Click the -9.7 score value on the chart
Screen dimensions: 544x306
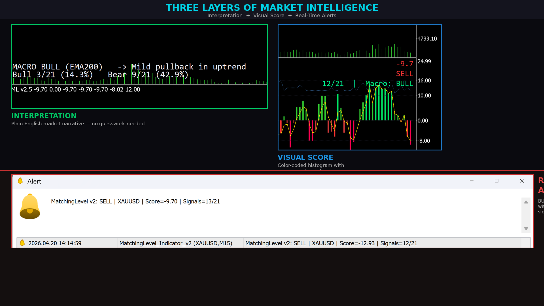[405, 64]
